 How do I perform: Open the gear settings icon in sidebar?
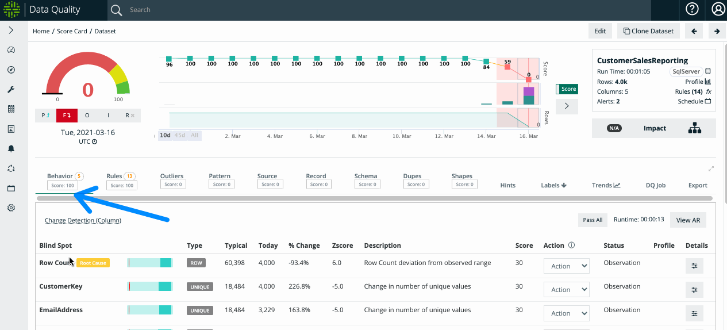[11, 208]
